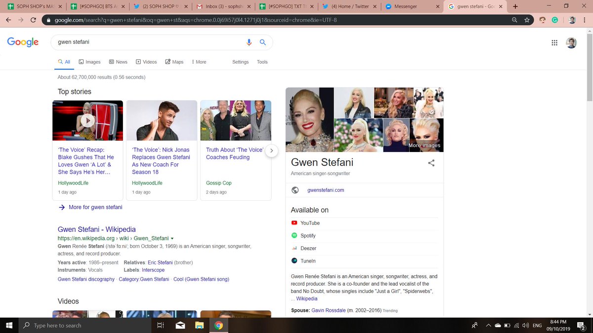Open the Windows Start menu
Viewport: 593px width, 333px height.
click(9, 325)
